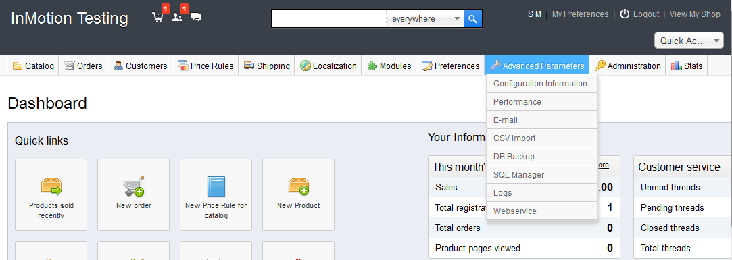732x260 pixels.
Task: Open the Catalog menu
Action: pos(33,66)
